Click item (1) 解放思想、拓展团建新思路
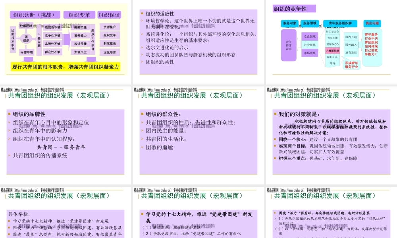The height and width of the screenshot is (238, 397). click(x=172, y=227)
